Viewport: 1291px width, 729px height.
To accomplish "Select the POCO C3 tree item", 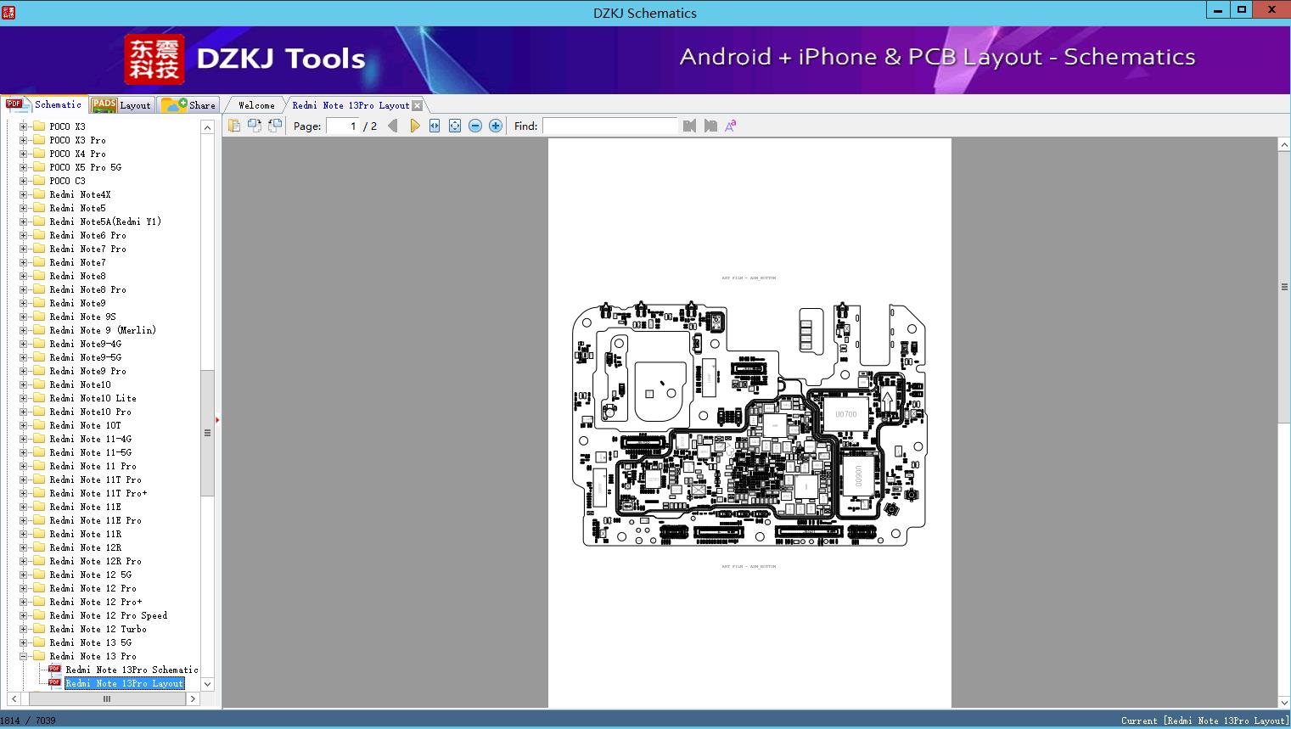I will (x=67, y=181).
